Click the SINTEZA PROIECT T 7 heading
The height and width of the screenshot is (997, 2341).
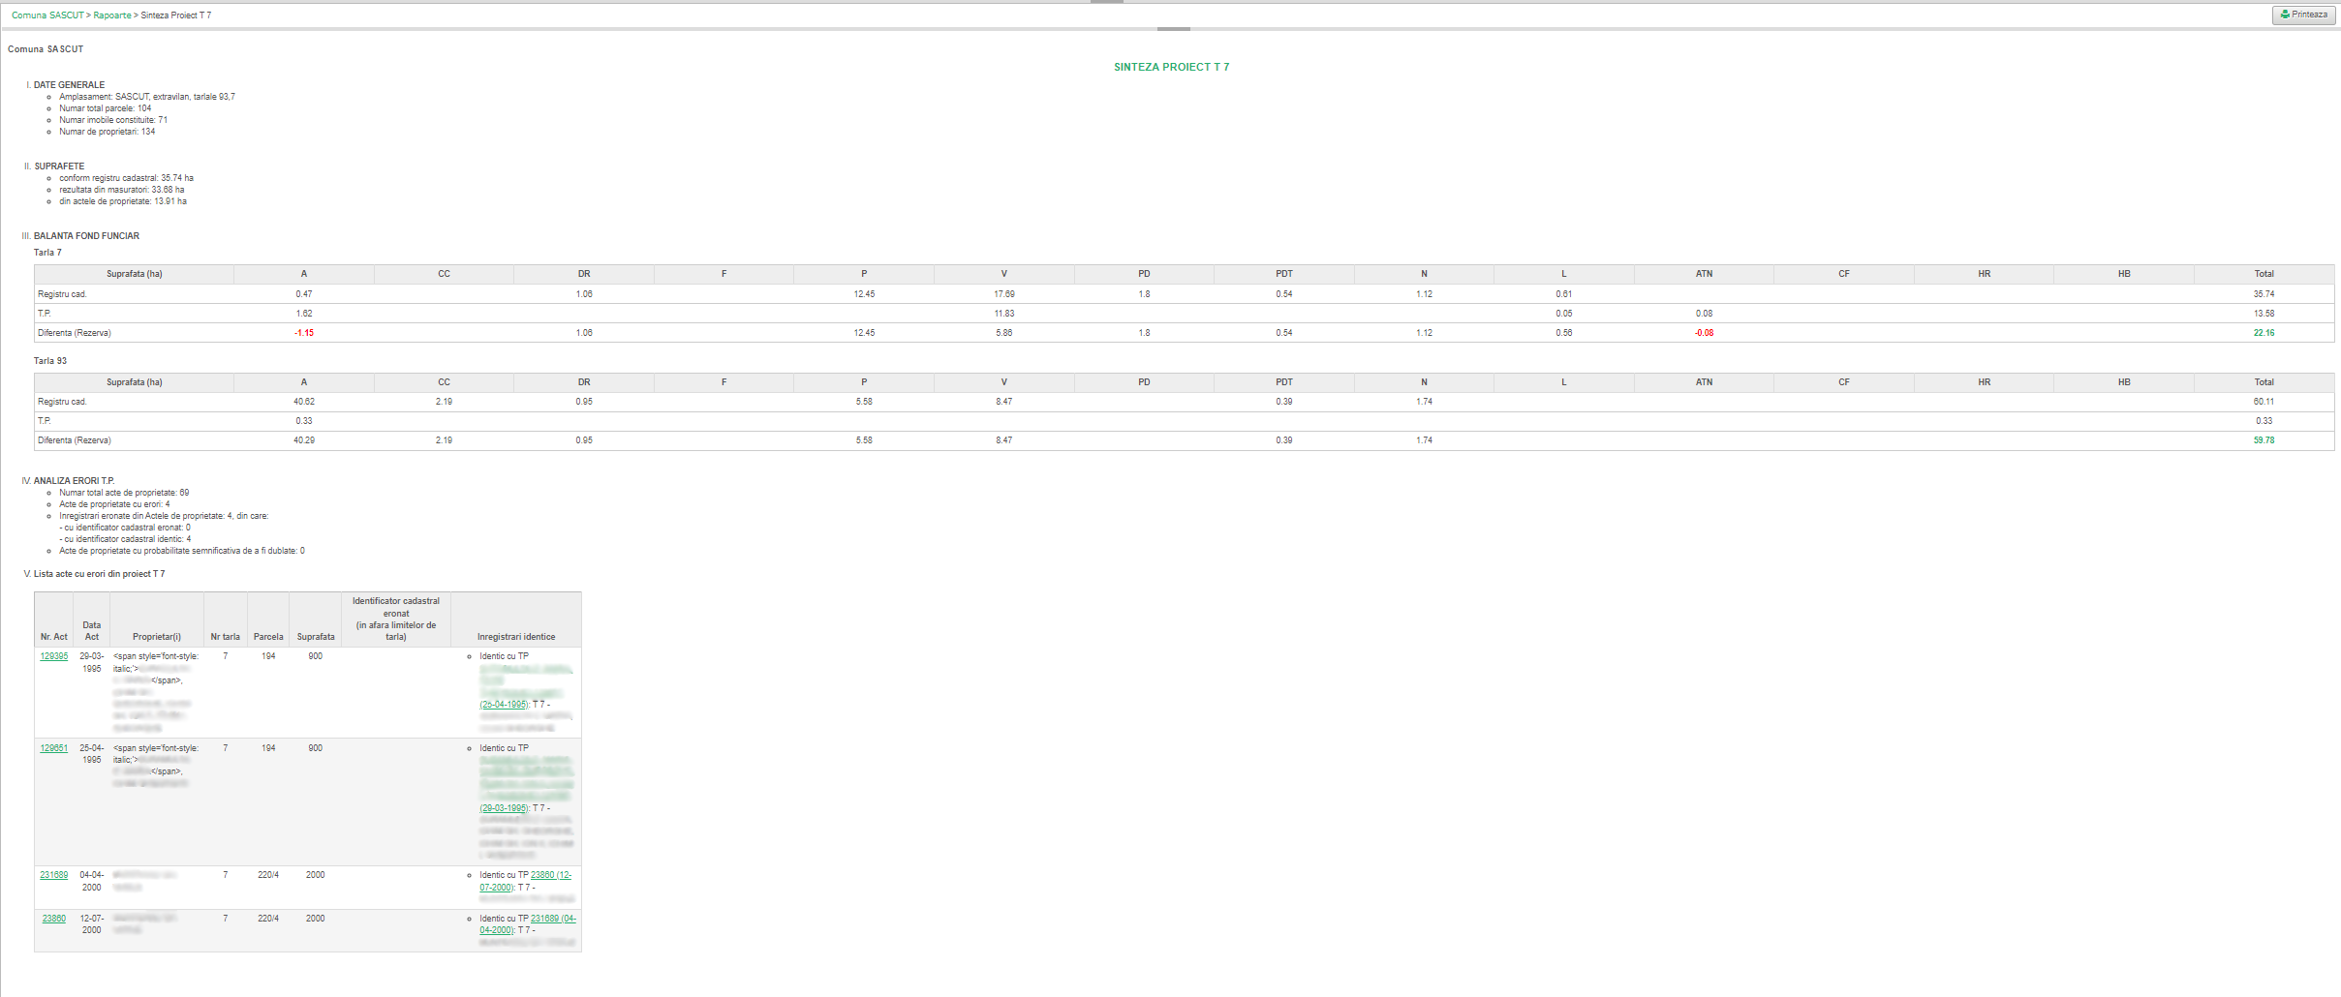tap(1171, 67)
